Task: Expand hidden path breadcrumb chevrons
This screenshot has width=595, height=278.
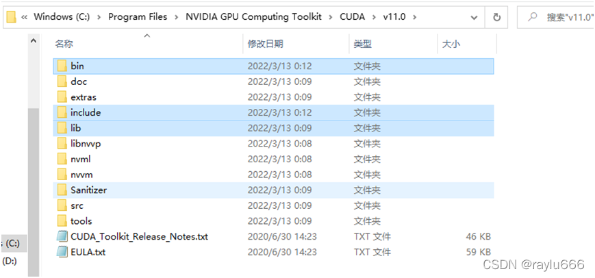Action: tap(25, 16)
